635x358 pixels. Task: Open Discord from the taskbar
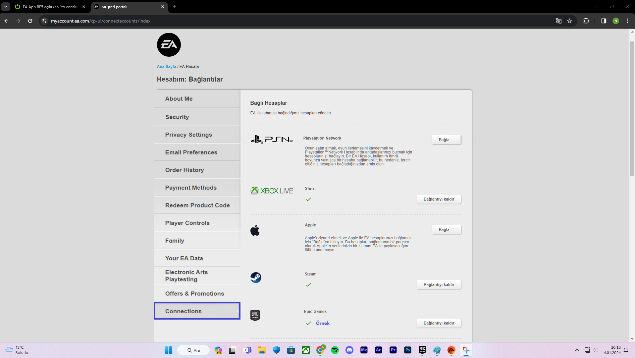[x=349, y=350]
